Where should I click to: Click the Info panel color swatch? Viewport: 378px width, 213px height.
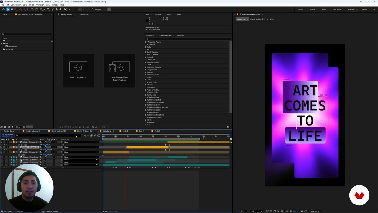147,20
